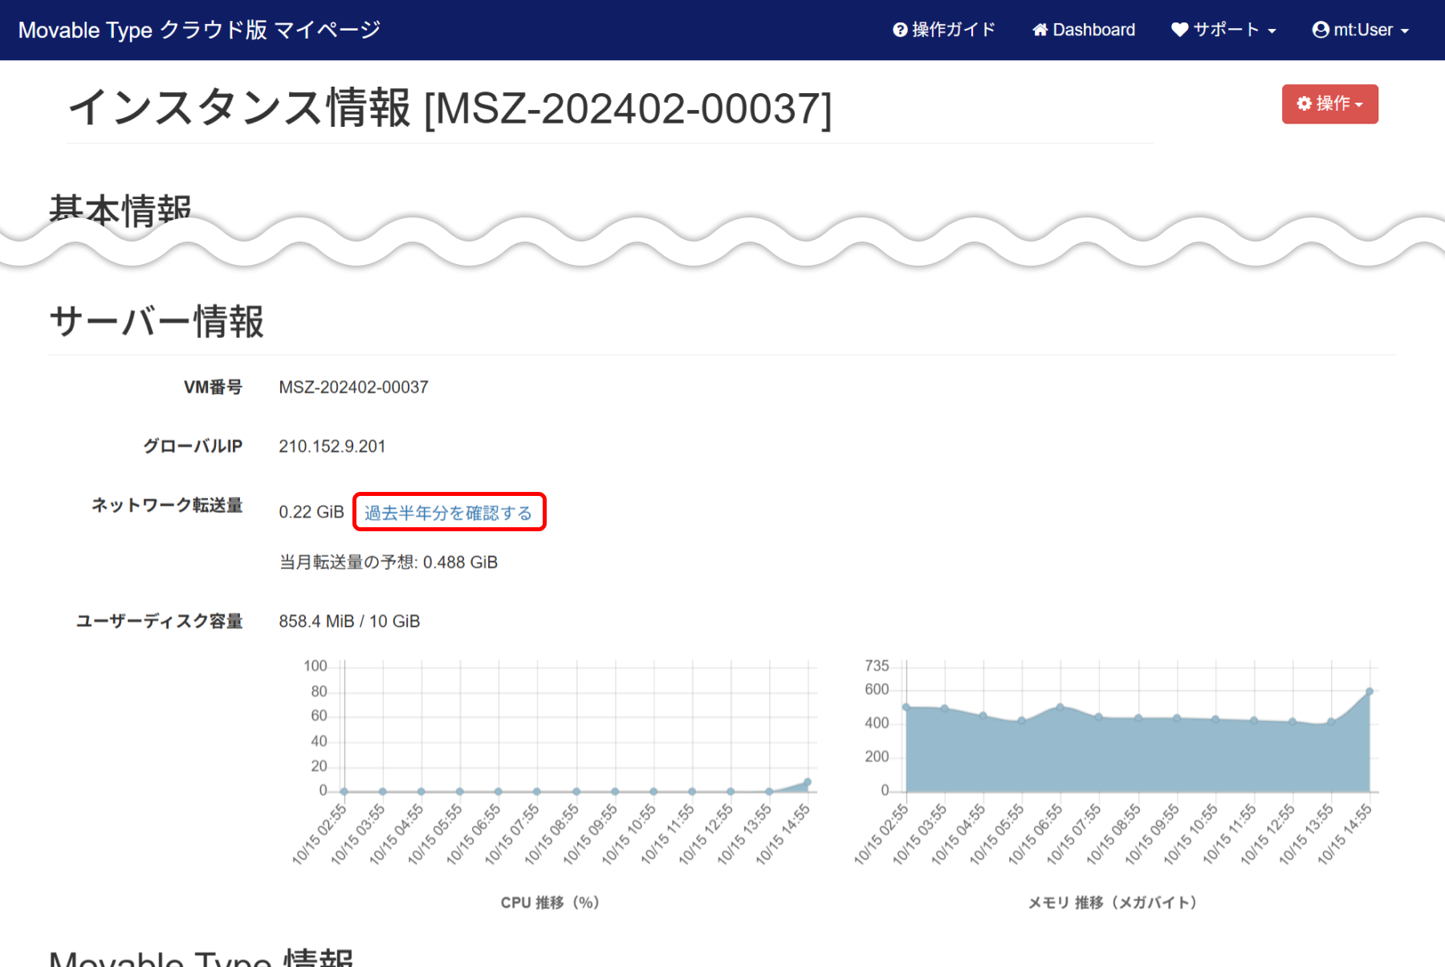Image resolution: width=1445 pixels, height=967 pixels.
Task: Click the メモリ 推移 (メガバイト) chart caption
Action: pyautogui.click(x=1113, y=903)
